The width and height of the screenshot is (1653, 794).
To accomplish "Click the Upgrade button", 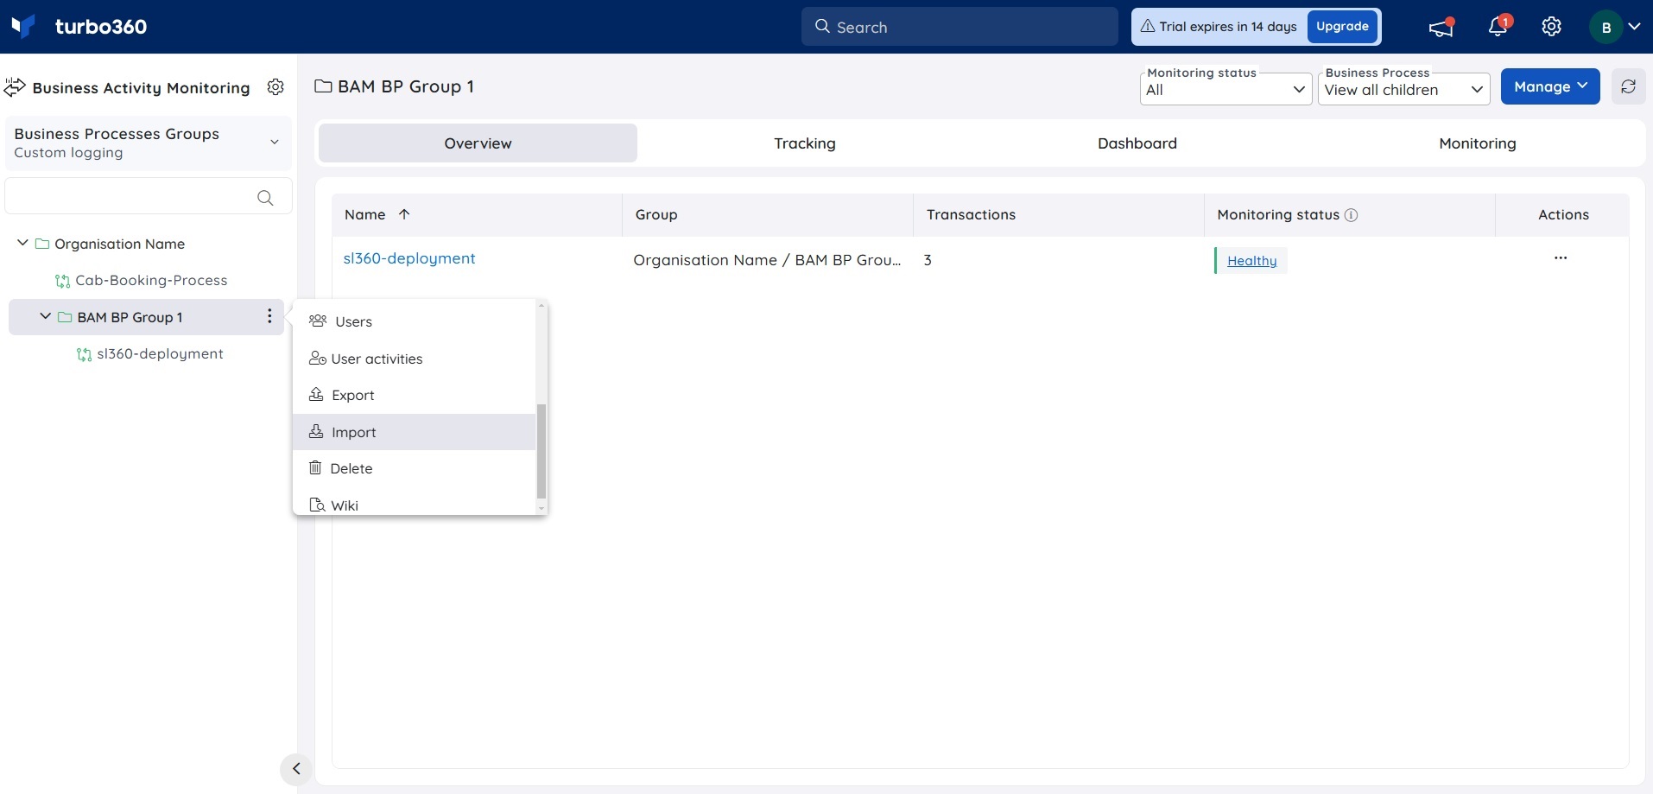I will pyautogui.click(x=1342, y=27).
